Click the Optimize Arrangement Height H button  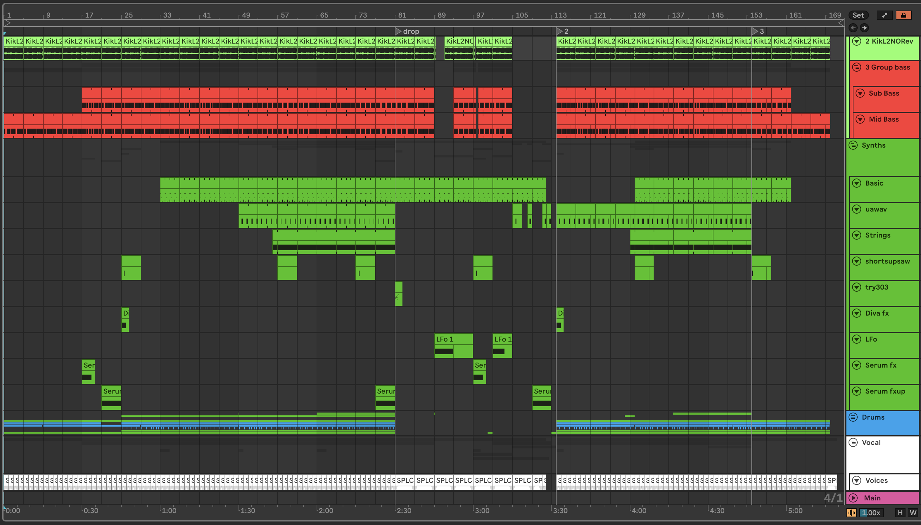(900, 512)
